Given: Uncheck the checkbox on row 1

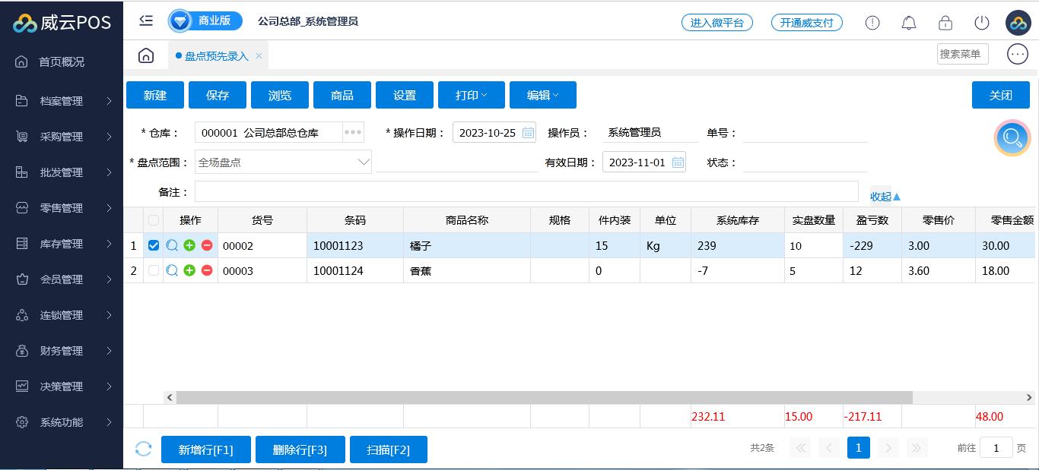Looking at the screenshot, I should 154,245.
